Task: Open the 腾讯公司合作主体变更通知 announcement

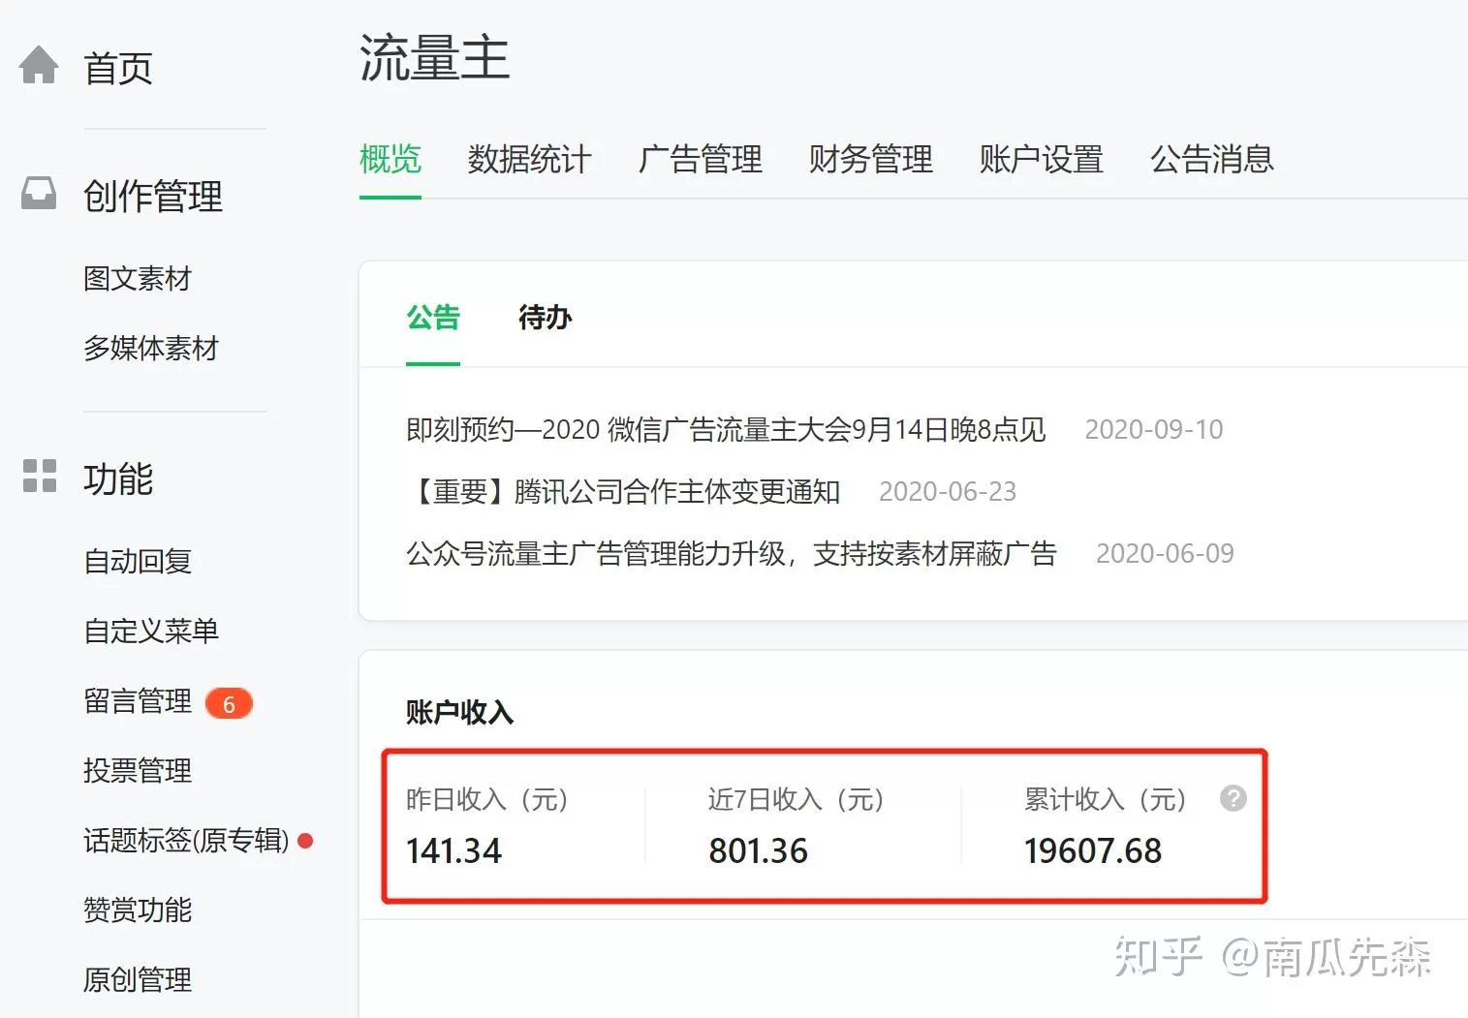Action: pos(623,491)
